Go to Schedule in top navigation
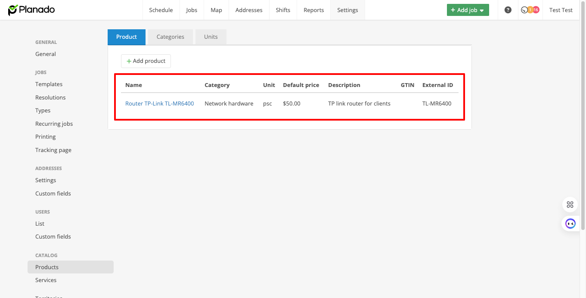 [161, 10]
